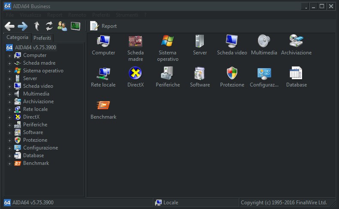339x209 pixels.
Task: Open the Multimedia speaker icon in the main pane
Action: [x=264, y=41]
